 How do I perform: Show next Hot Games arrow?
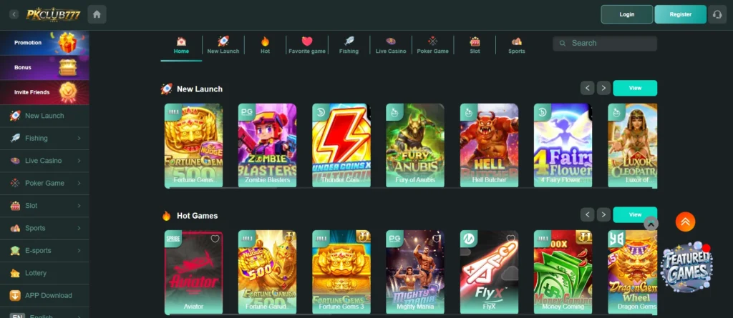[x=603, y=215]
